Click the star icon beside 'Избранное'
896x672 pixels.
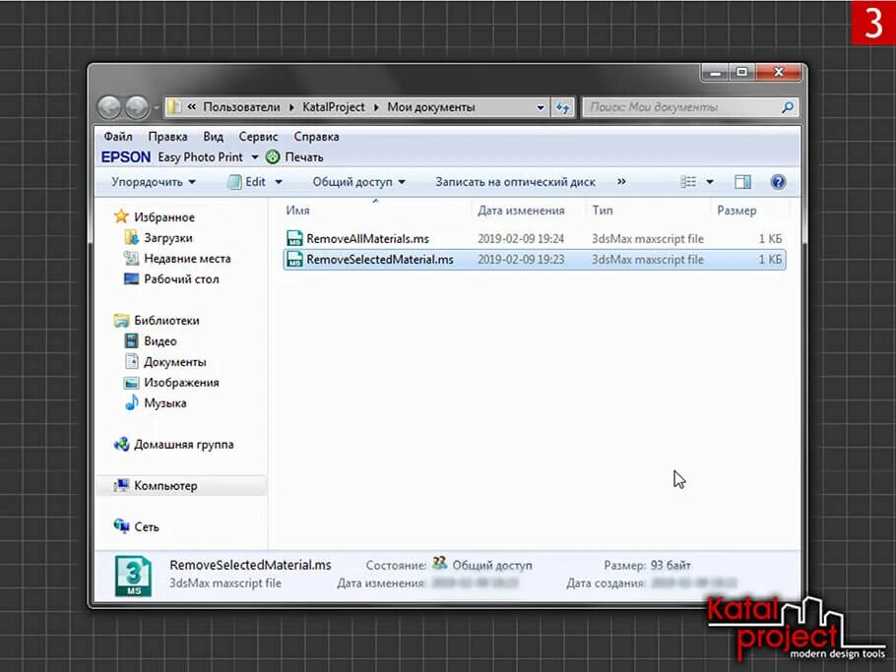tap(121, 216)
